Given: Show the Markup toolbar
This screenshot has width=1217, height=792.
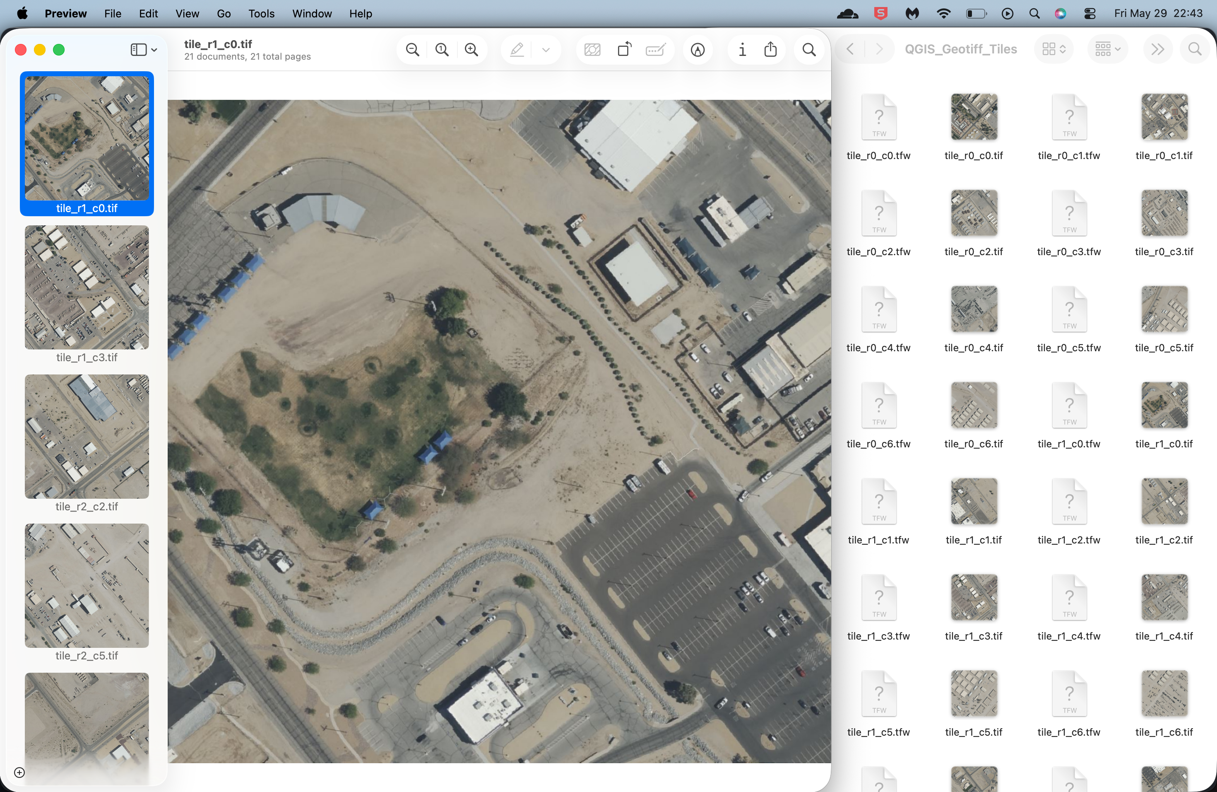Looking at the screenshot, I should [x=697, y=50].
